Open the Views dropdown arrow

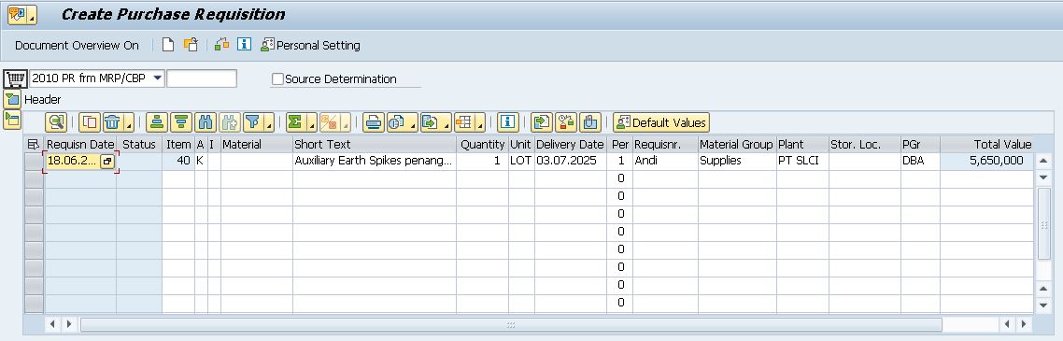[x=412, y=123]
